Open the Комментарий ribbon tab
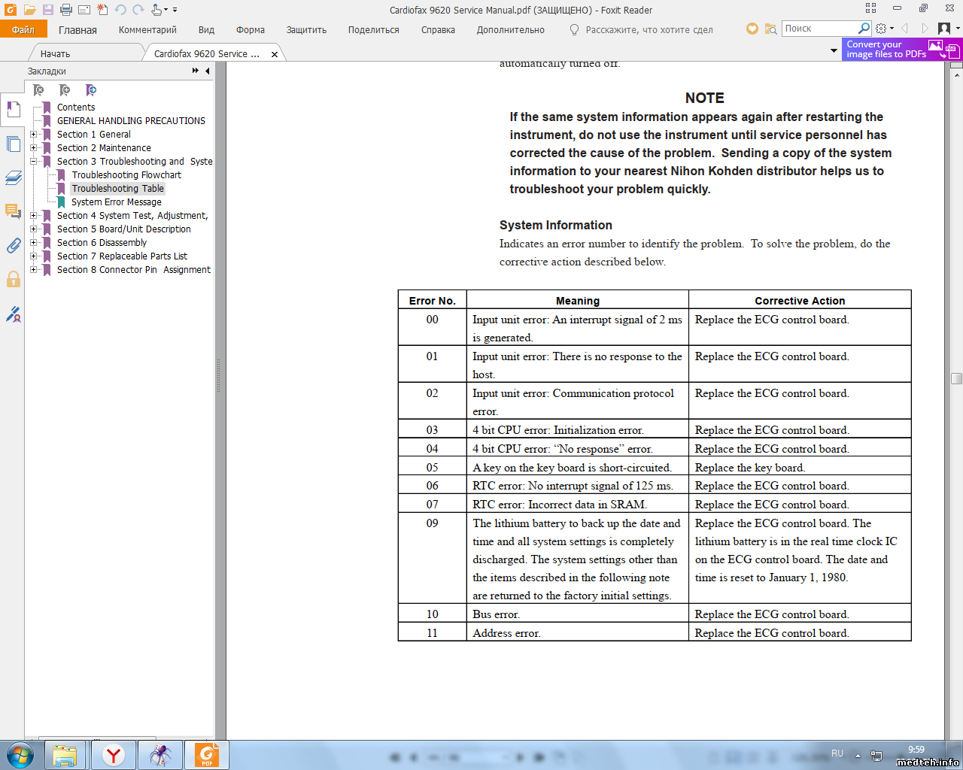963x770 pixels. (x=147, y=30)
